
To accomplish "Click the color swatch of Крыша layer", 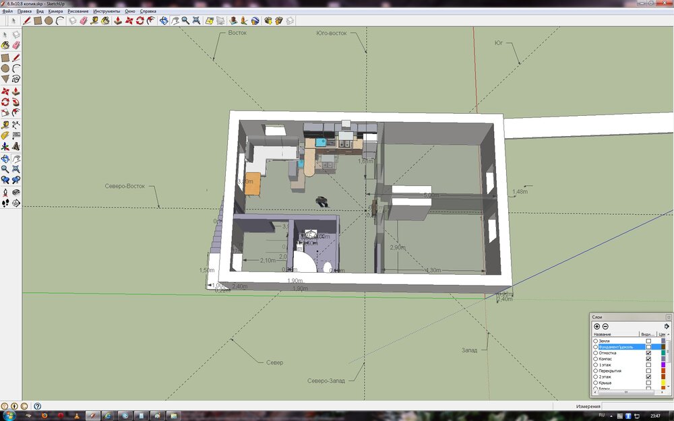I will click(663, 383).
